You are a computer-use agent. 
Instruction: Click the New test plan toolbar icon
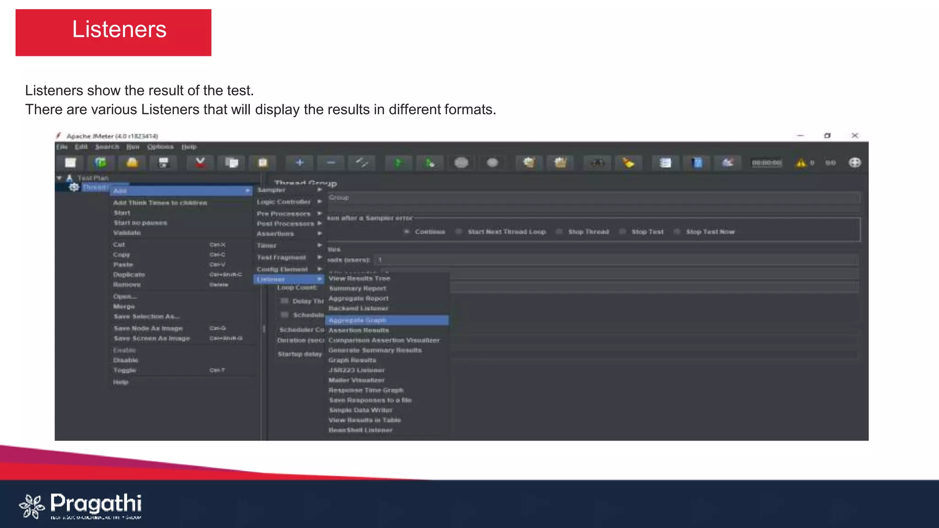(x=70, y=163)
